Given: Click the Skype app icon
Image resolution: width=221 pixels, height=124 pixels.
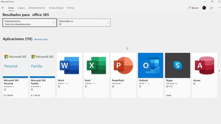Looking at the screenshot, I should pos(177,65).
